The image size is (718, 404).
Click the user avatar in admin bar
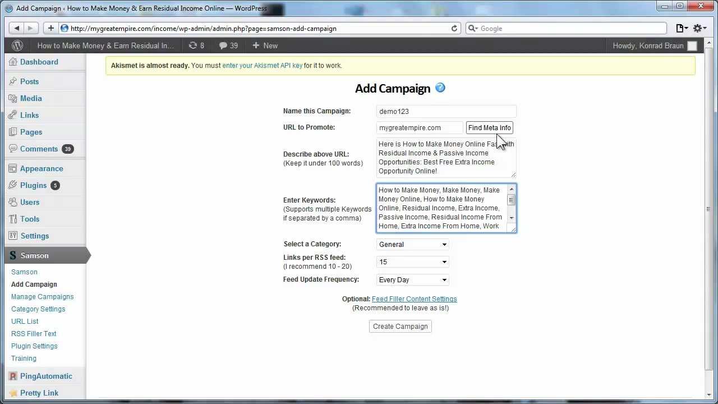692,46
